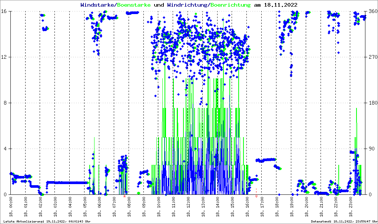Click the '18. 22:00' time label
The image size is (378, 224).
tap(336, 207)
